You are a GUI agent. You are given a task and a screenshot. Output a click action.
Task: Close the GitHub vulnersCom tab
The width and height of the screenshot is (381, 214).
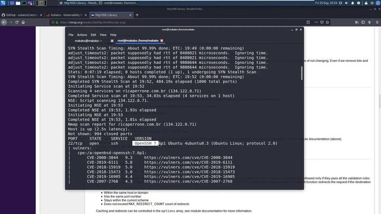[x=41, y=15]
